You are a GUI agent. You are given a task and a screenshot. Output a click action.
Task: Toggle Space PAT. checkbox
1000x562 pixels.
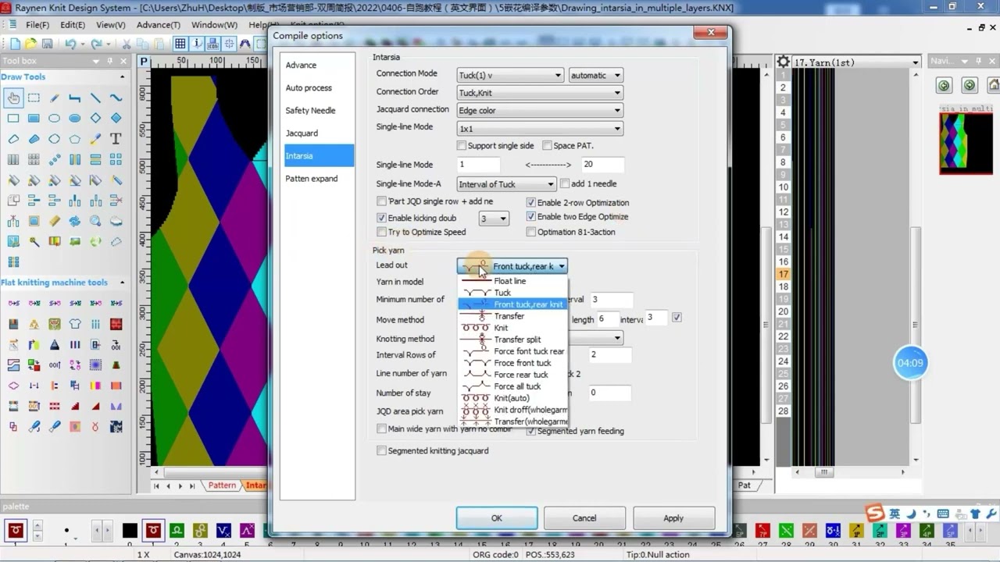[547, 145]
